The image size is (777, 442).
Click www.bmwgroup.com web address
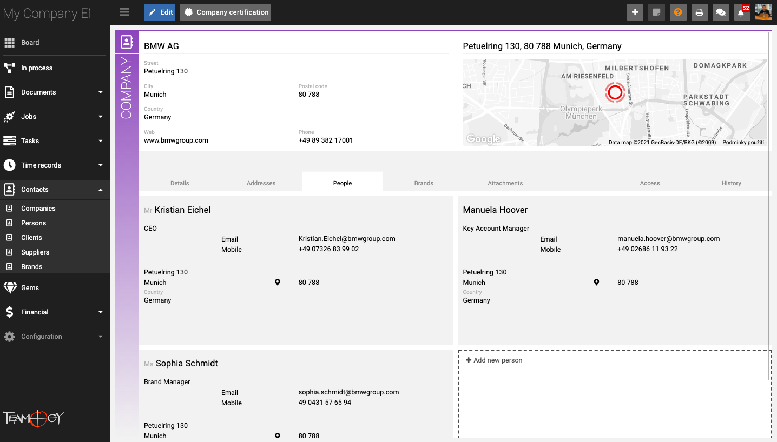176,140
